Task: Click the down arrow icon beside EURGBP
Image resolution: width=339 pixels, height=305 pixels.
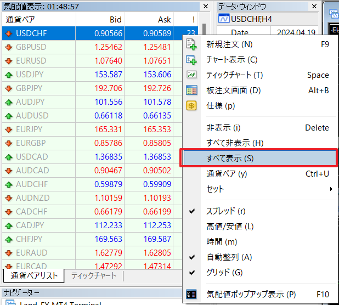Action: pos(9,143)
